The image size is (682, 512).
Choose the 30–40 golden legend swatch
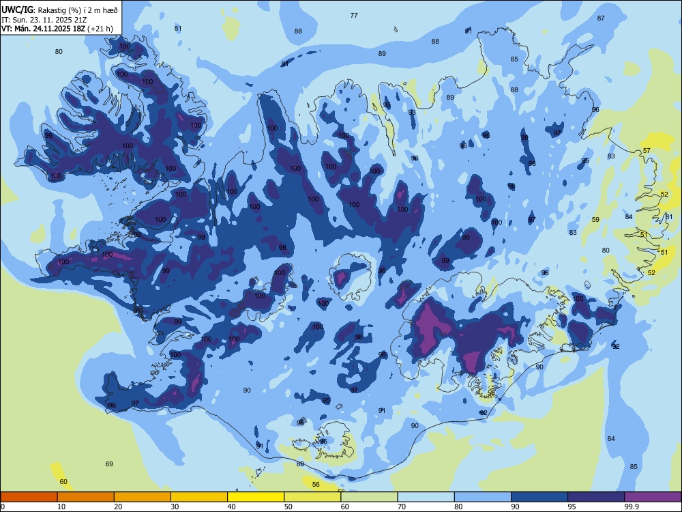(199, 497)
